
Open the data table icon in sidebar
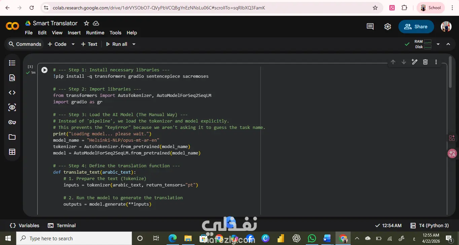(12, 152)
